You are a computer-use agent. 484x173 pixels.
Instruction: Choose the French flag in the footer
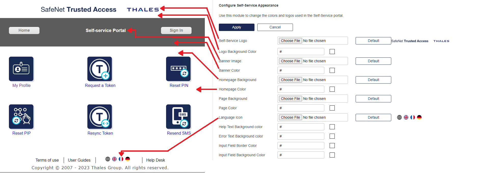tap(121, 159)
